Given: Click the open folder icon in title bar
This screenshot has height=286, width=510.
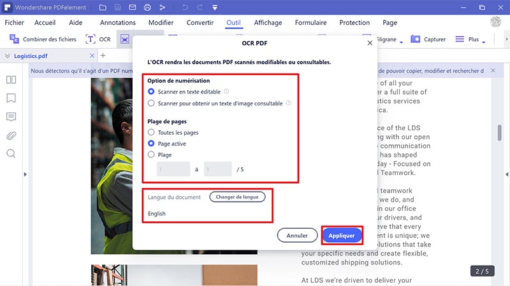Looking at the screenshot, I should tap(103, 7).
